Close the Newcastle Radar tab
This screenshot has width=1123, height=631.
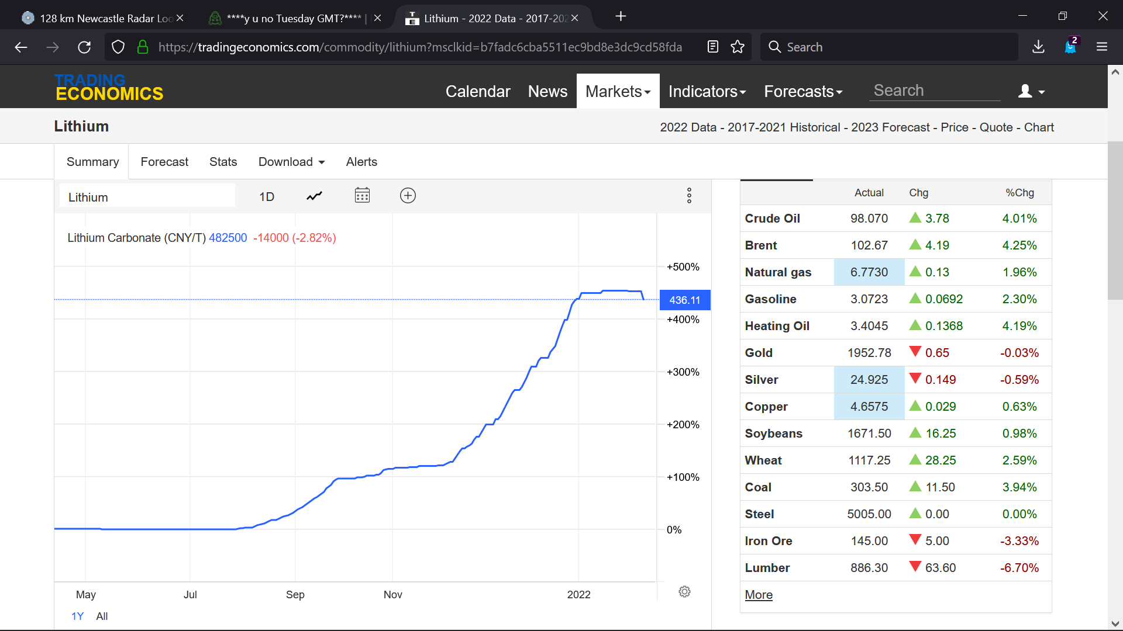180,18
